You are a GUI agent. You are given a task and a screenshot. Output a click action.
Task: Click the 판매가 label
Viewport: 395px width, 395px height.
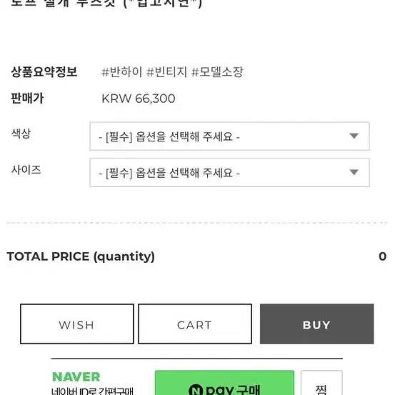[x=27, y=99]
